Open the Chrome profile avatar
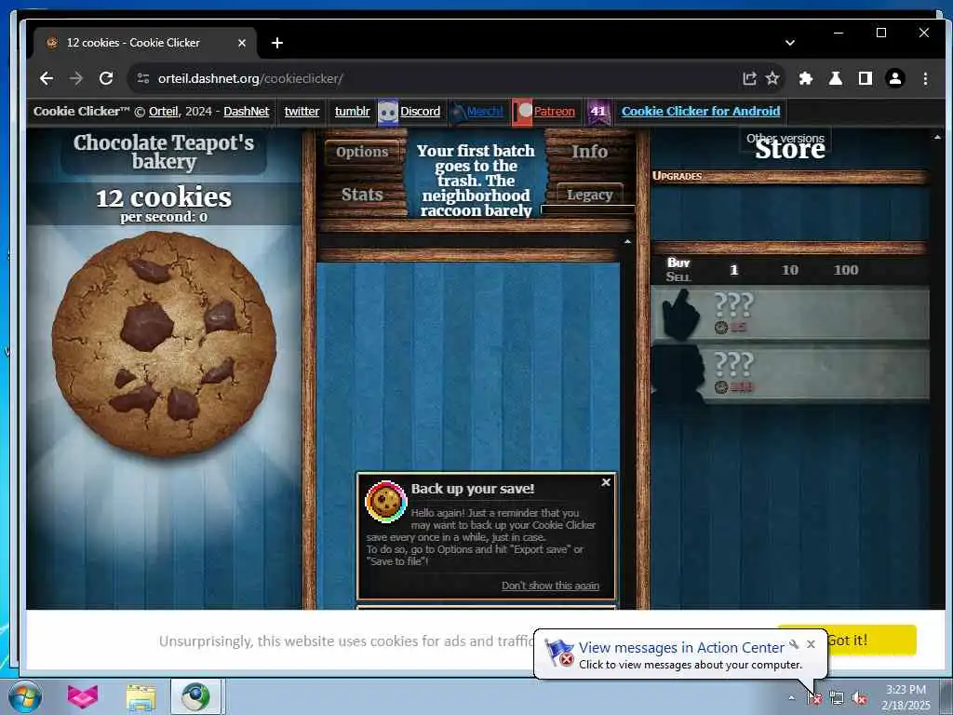The image size is (953, 715). [895, 78]
